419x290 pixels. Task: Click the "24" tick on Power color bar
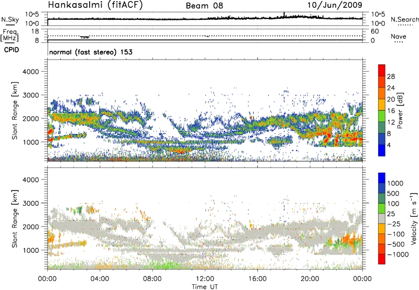point(391,88)
